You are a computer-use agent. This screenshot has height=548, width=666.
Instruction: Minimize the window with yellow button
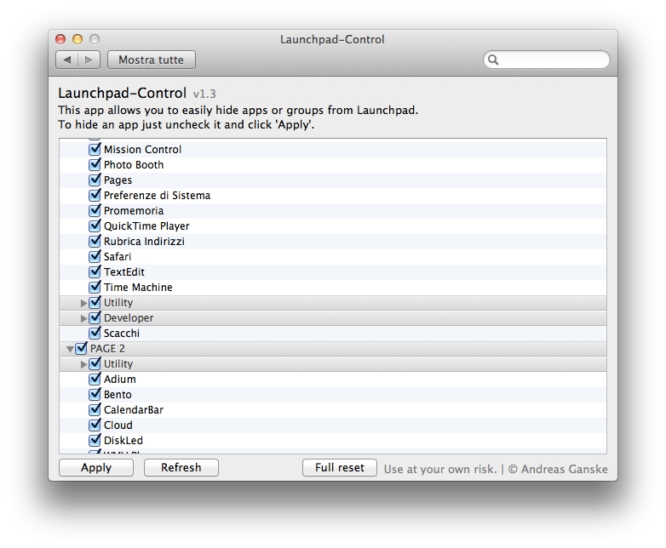78,39
